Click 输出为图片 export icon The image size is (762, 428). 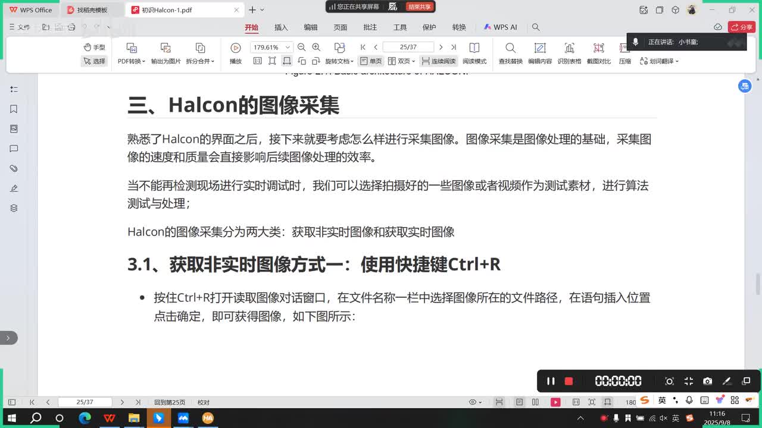(165, 48)
